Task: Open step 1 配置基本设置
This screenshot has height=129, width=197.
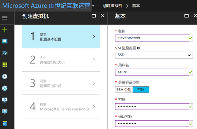Action: coord(61,37)
